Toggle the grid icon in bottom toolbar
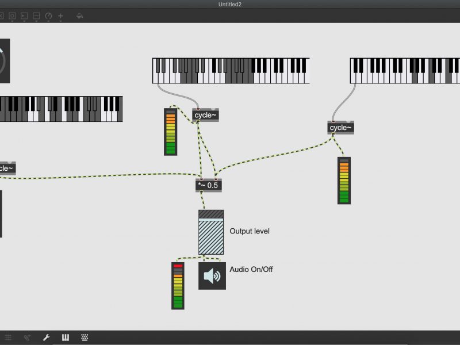 [x=8, y=338]
